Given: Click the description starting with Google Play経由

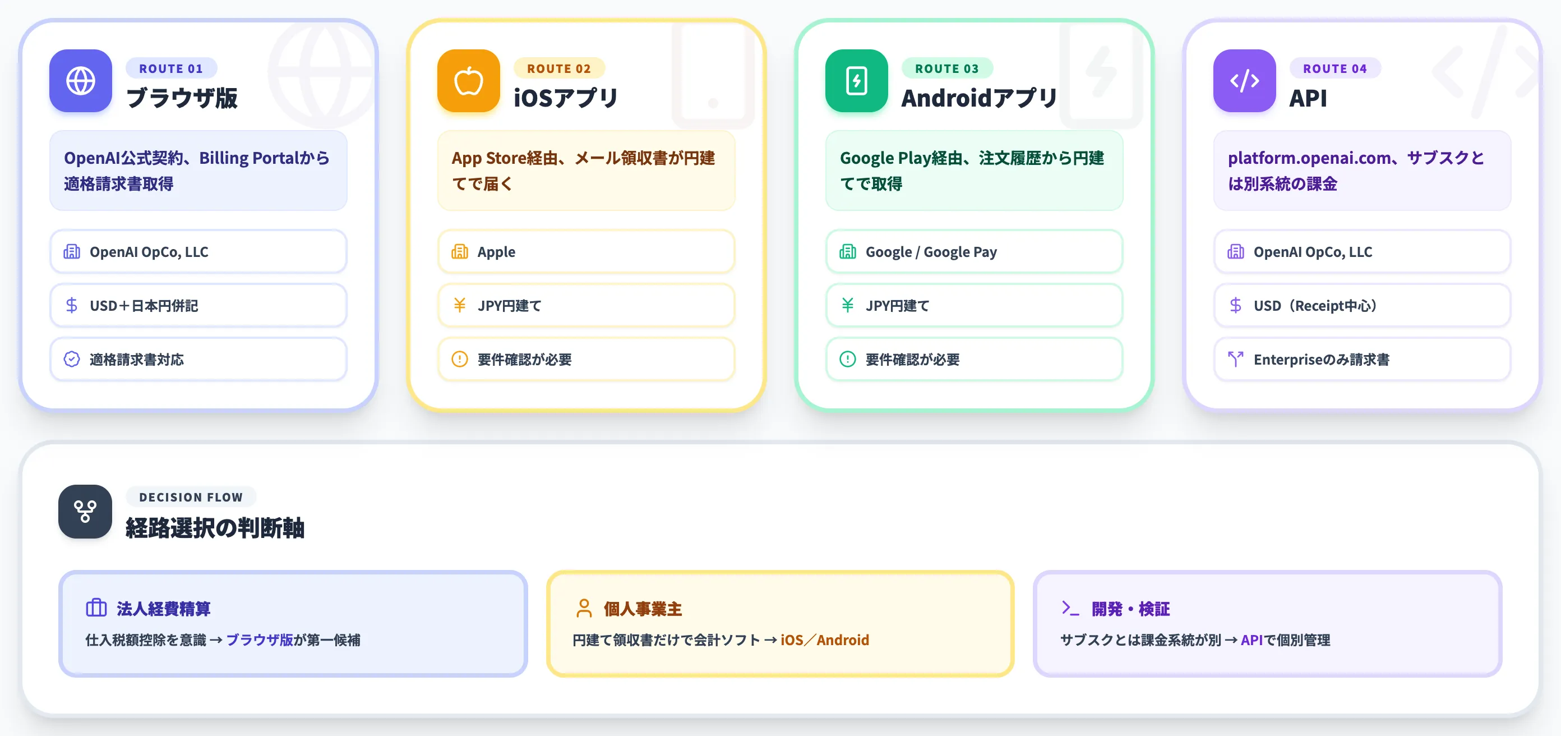Looking at the screenshot, I should [x=972, y=171].
